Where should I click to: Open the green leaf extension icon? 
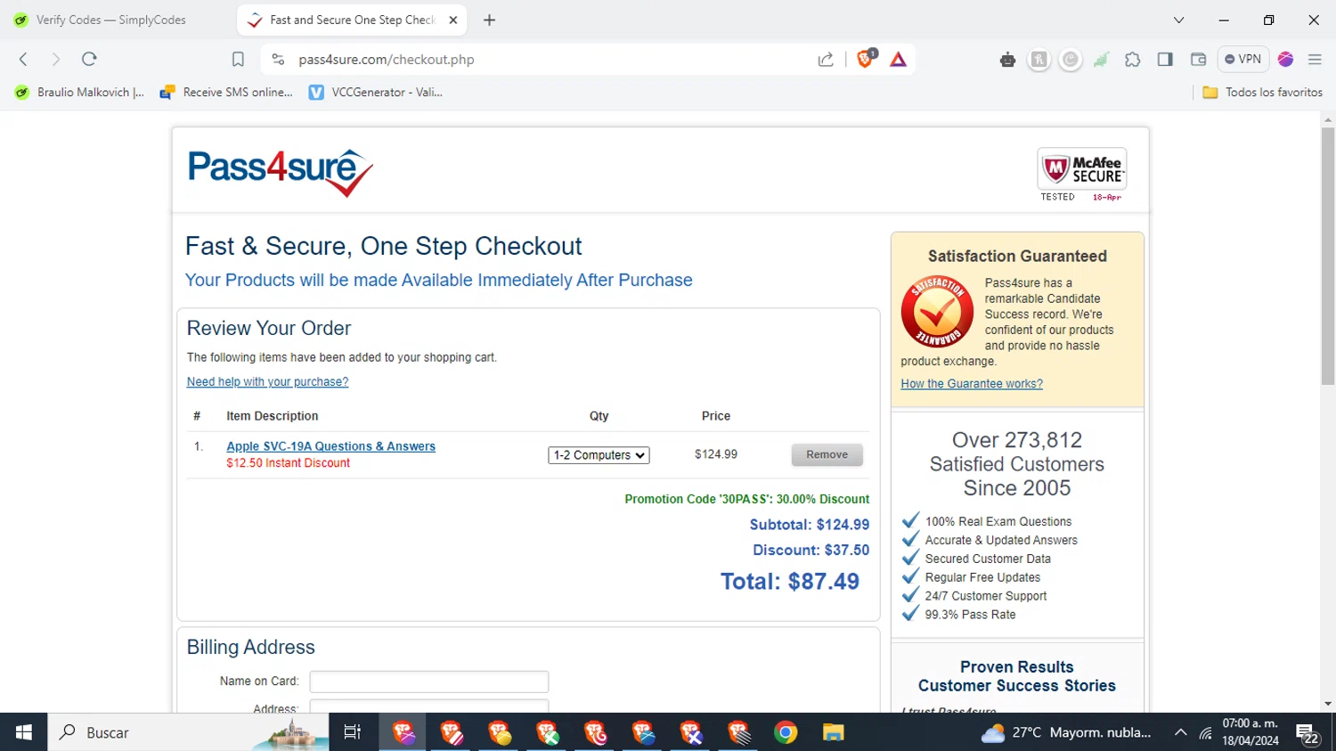pyautogui.click(x=1102, y=60)
